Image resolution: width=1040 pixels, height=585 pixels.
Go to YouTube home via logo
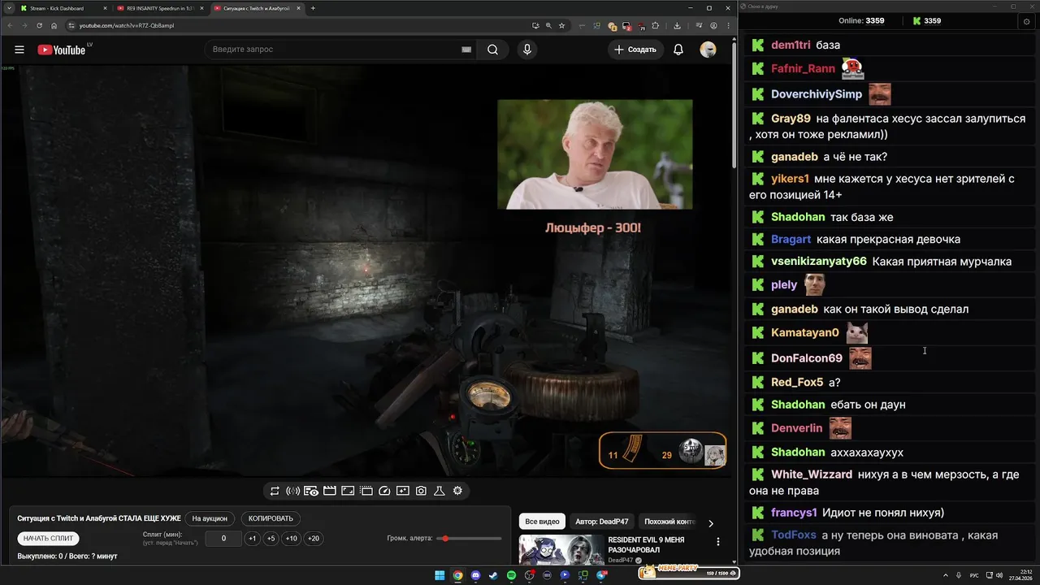coord(61,50)
